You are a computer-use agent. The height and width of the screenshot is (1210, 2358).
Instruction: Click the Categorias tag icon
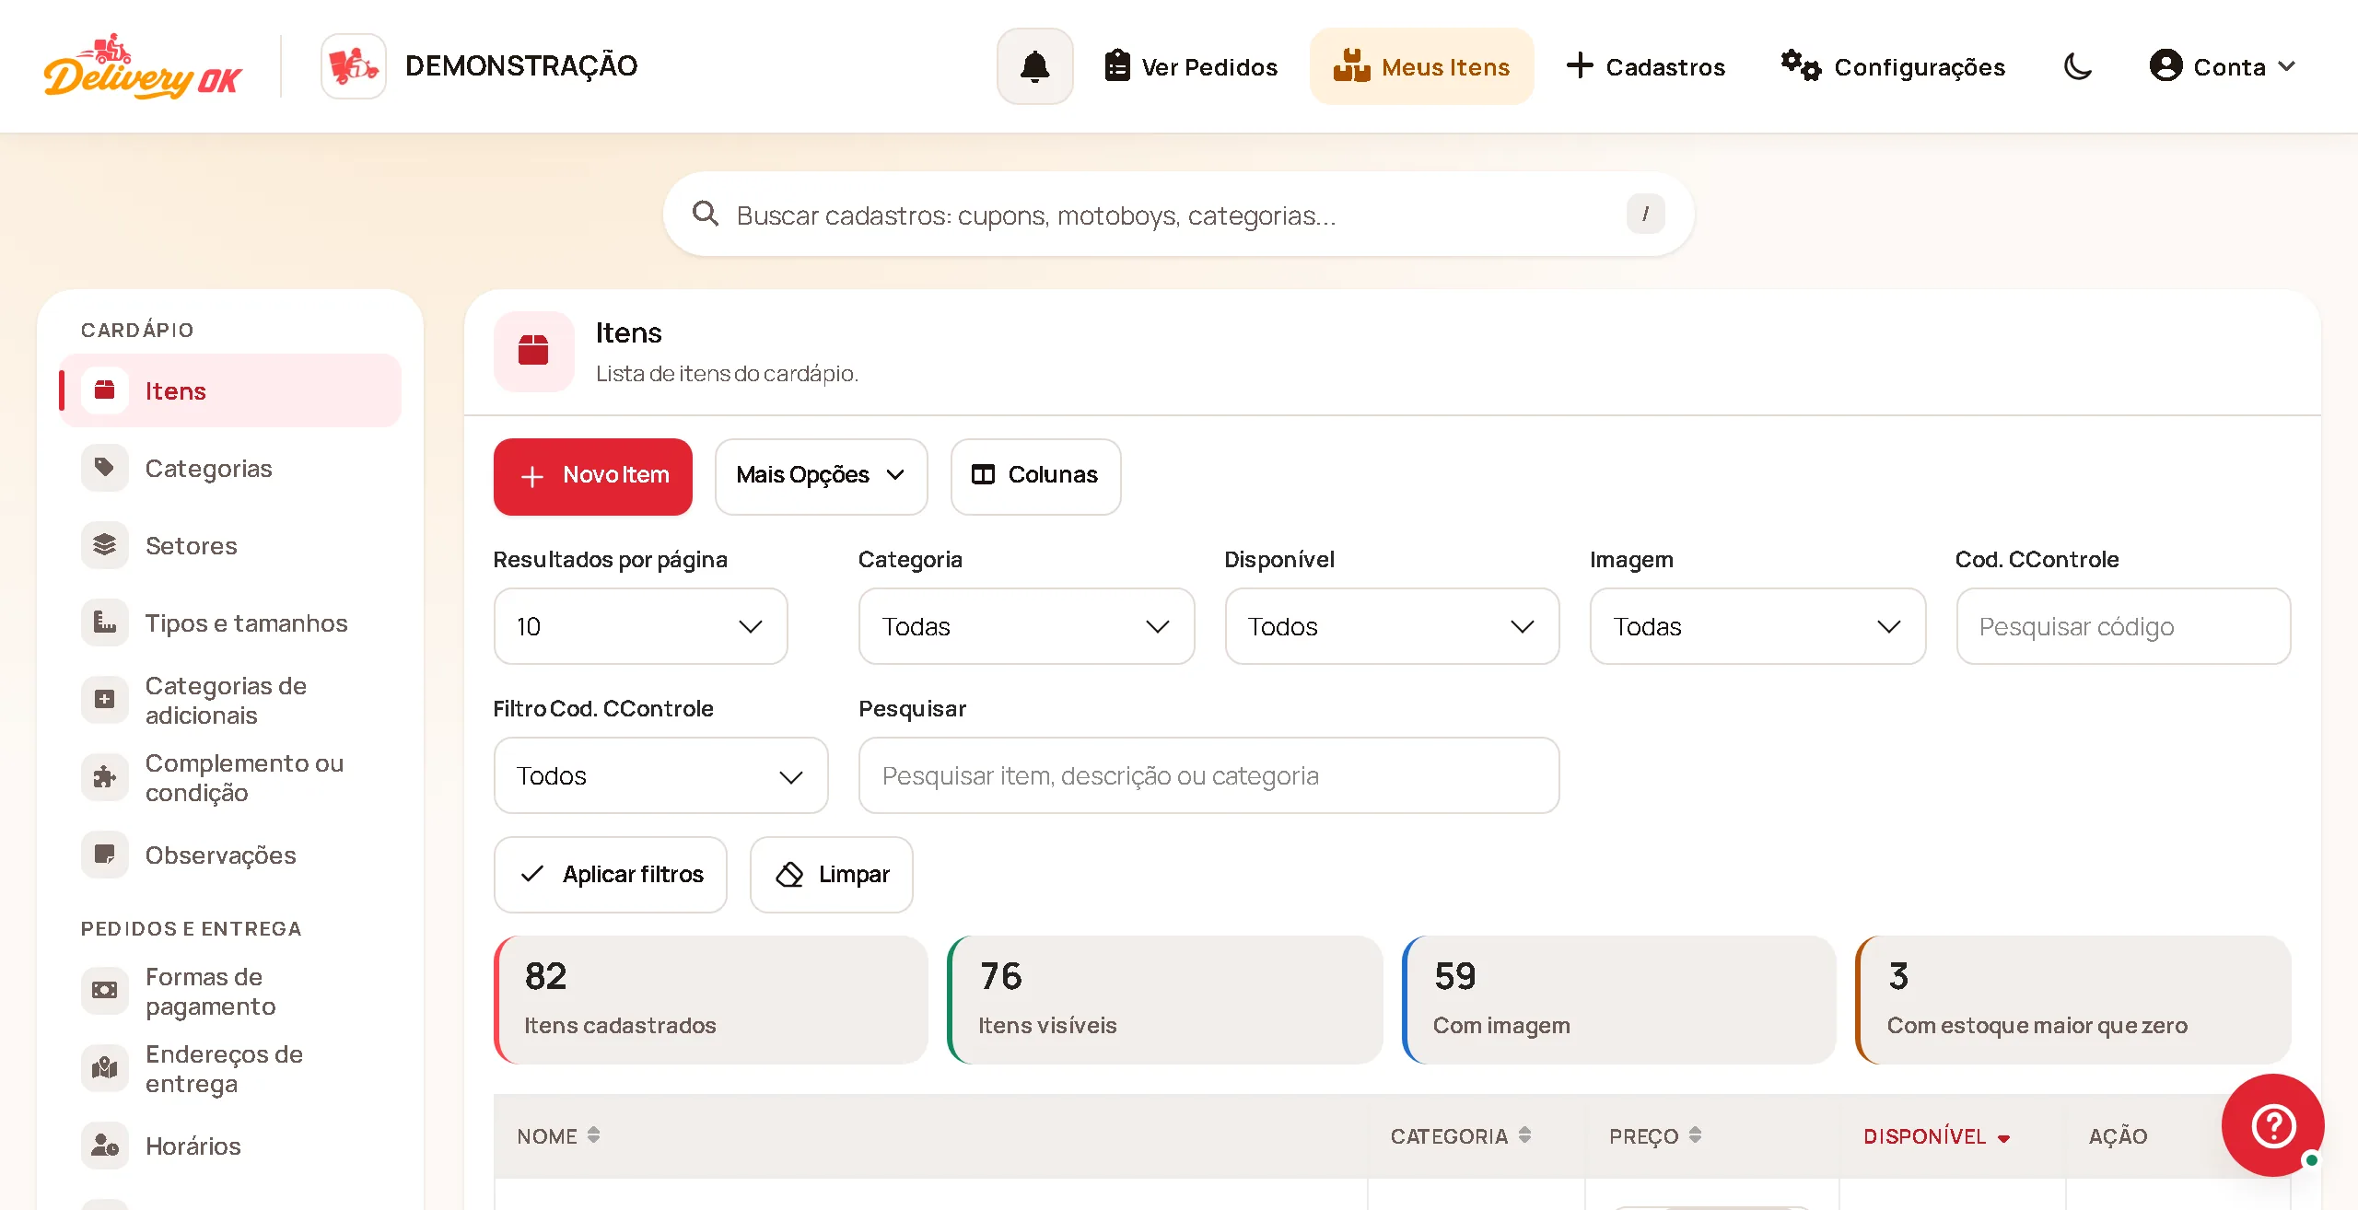[105, 468]
